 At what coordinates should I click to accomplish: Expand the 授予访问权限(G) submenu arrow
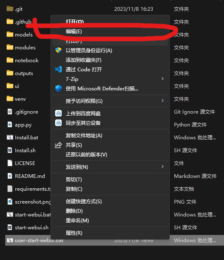click(x=163, y=101)
